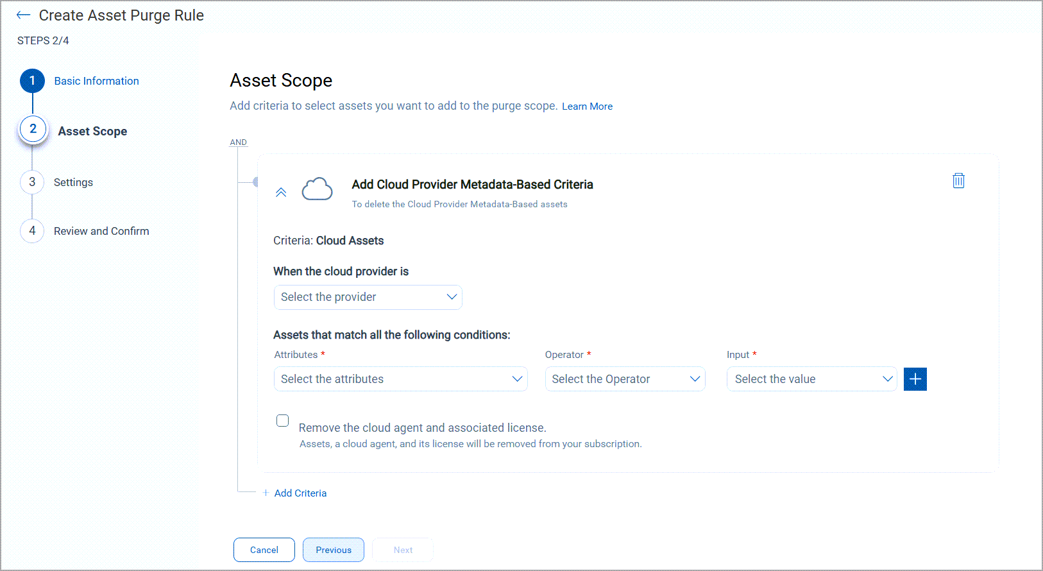Click the Previous button
Image resolution: width=1043 pixels, height=571 pixels.
click(334, 550)
